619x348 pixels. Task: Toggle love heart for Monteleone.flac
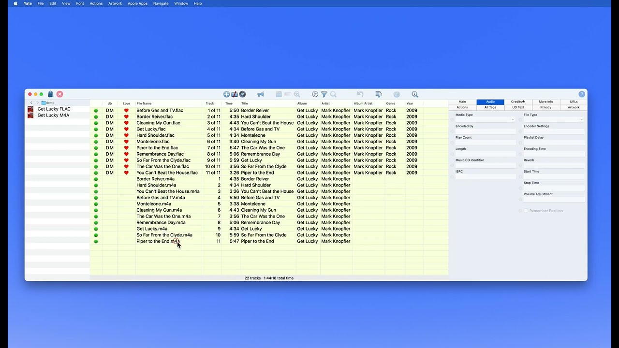coord(126,142)
